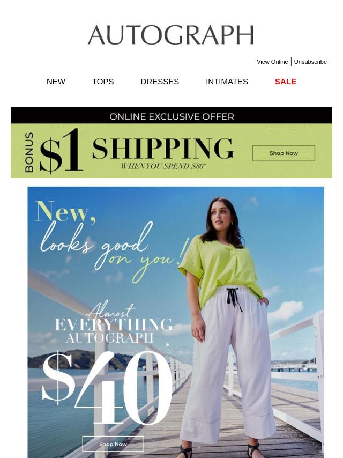The width and height of the screenshot is (343, 458).
Task: Click the large $40 price text
Action: click(107, 387)
